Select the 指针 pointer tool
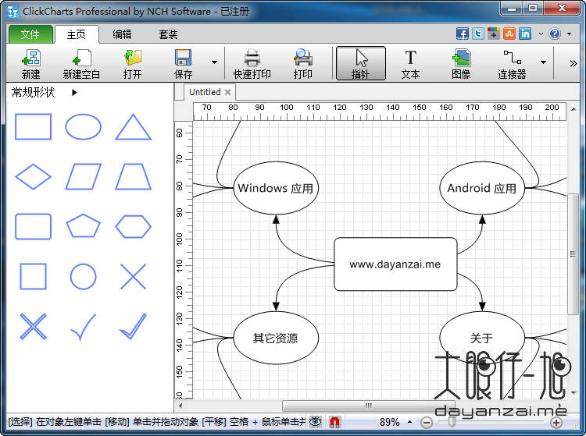The image size is (586, 436). (x=361, y=63)
